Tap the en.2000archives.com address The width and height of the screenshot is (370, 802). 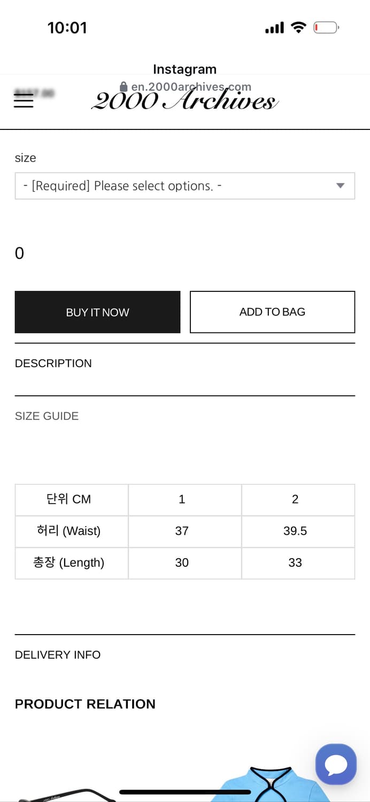(191, 87)
